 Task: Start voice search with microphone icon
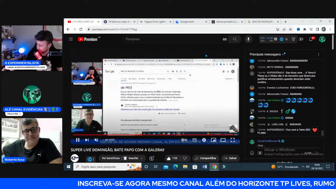(248, 39)
